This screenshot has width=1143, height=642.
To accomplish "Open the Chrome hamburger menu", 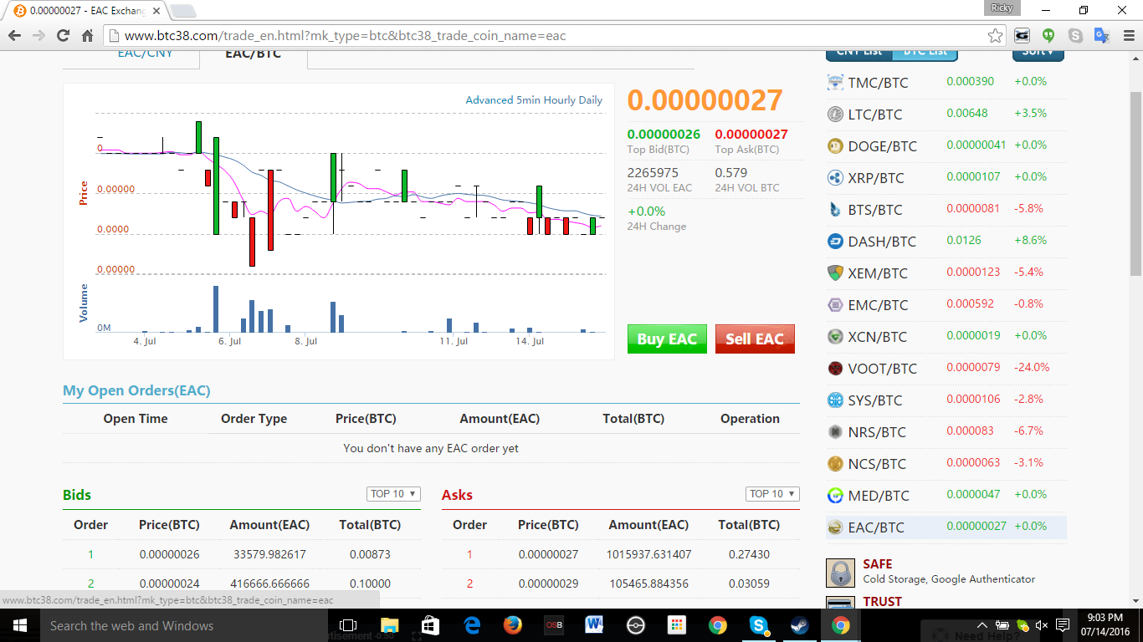I will coord(1127,36).
